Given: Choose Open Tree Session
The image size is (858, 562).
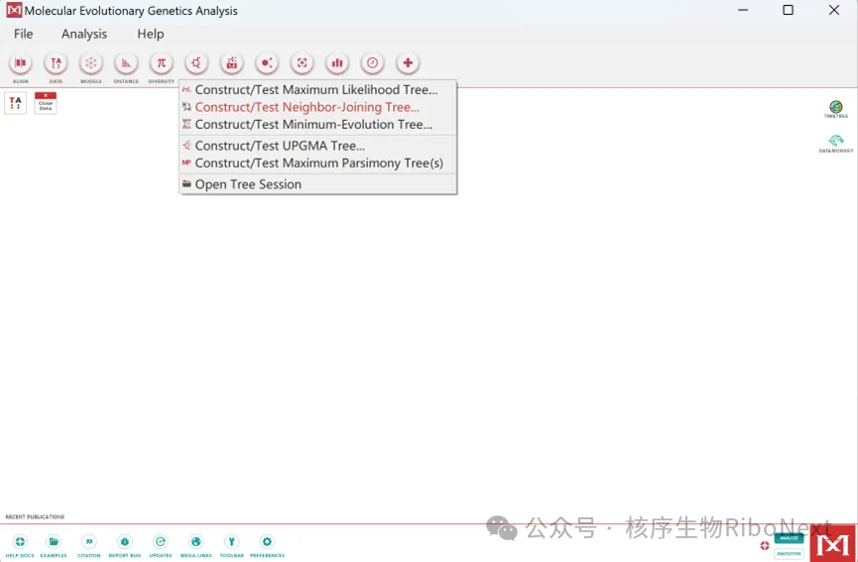Looking at the screenshot, I should click(318, 184).
